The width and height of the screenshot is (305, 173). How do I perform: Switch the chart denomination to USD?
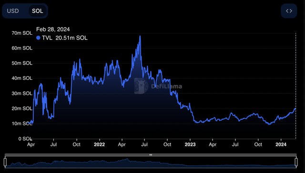click(x=13, y=11)
